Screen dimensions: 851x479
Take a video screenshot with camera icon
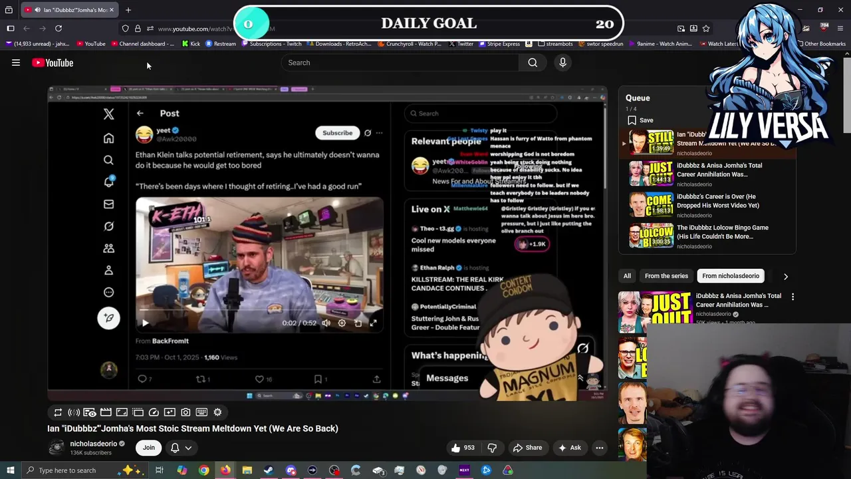(x=185, y=412)
